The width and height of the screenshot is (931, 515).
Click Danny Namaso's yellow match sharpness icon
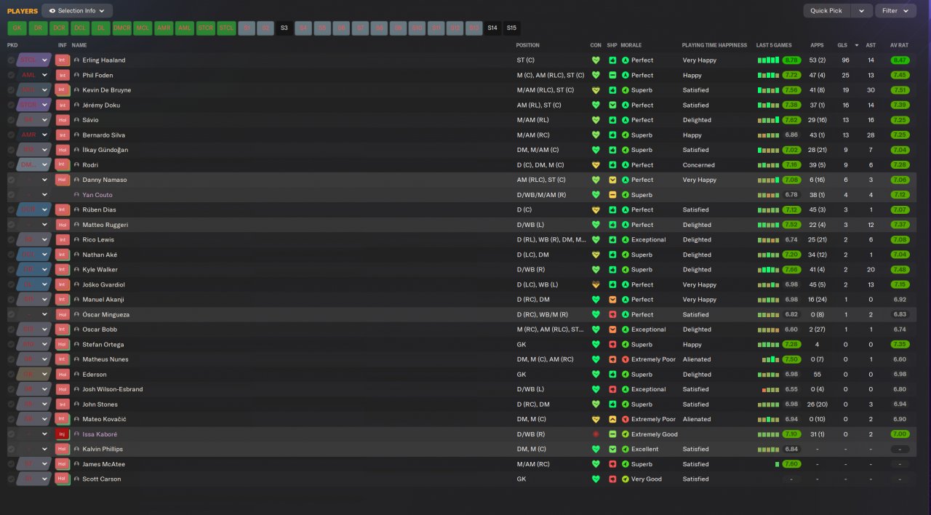tap(612, 180)
